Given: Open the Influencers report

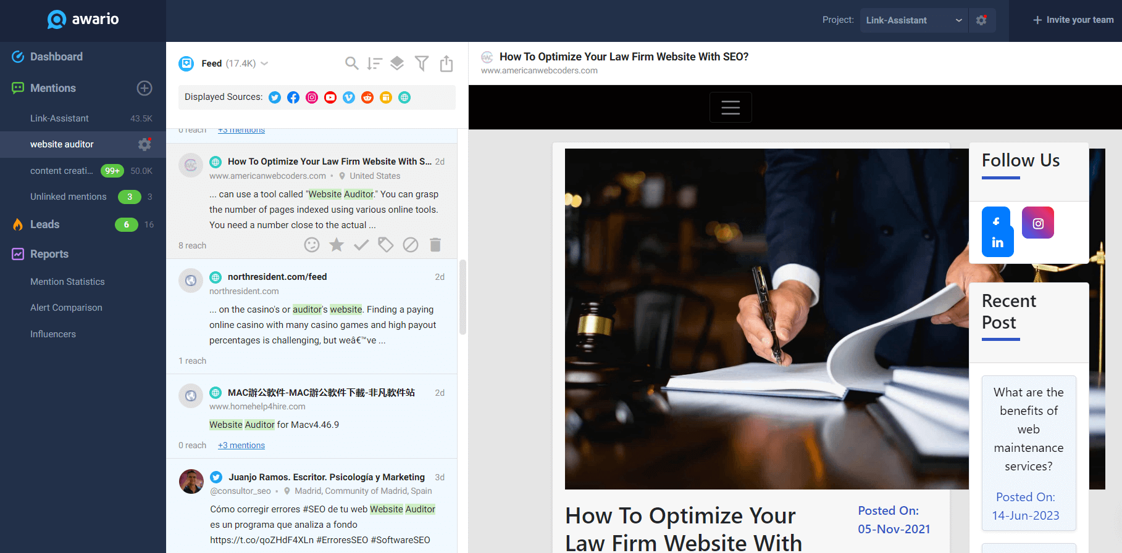Looking at the screenshot, I should click(53, 334).
